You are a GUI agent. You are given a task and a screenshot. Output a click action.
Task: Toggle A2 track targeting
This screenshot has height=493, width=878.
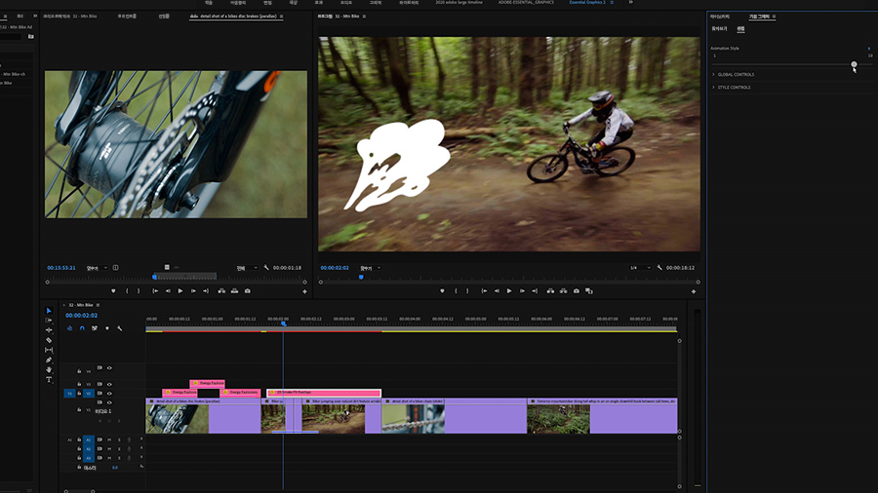pyautogui.click(x=88, y=449)
